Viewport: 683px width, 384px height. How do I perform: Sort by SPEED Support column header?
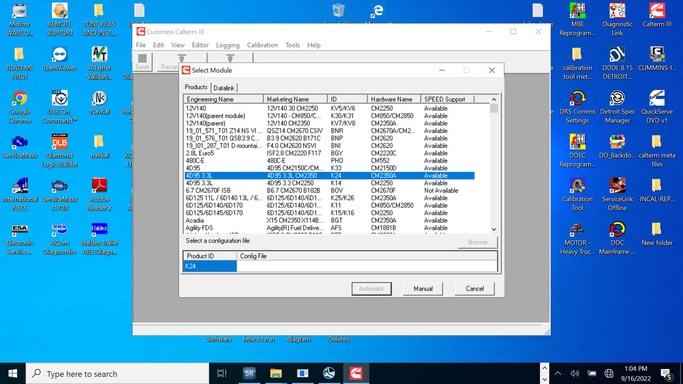447,99
